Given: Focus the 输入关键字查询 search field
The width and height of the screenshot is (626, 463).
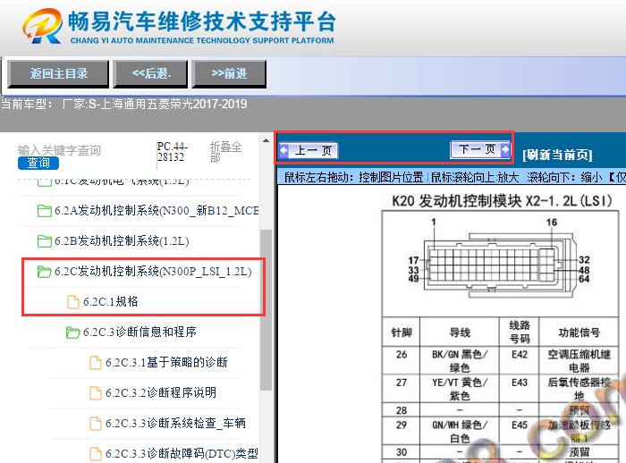Looking at the screenshot, I should point(60,150).
